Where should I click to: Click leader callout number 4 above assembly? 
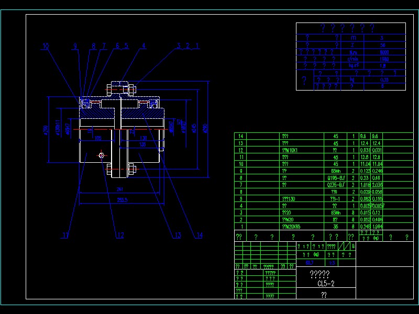144,46
